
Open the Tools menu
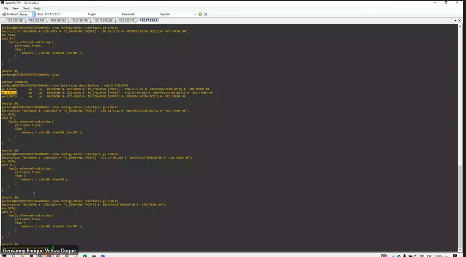(x=26, y=8)
